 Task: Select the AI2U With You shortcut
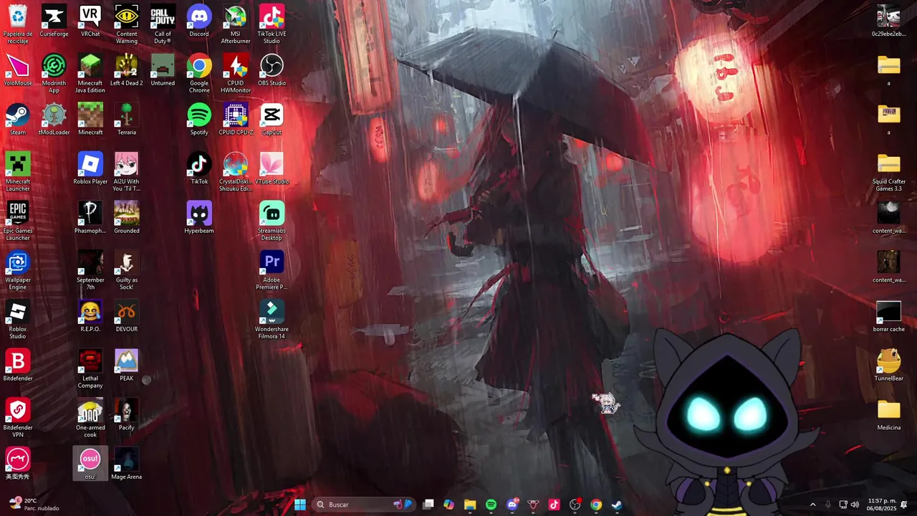click(127, 172)
